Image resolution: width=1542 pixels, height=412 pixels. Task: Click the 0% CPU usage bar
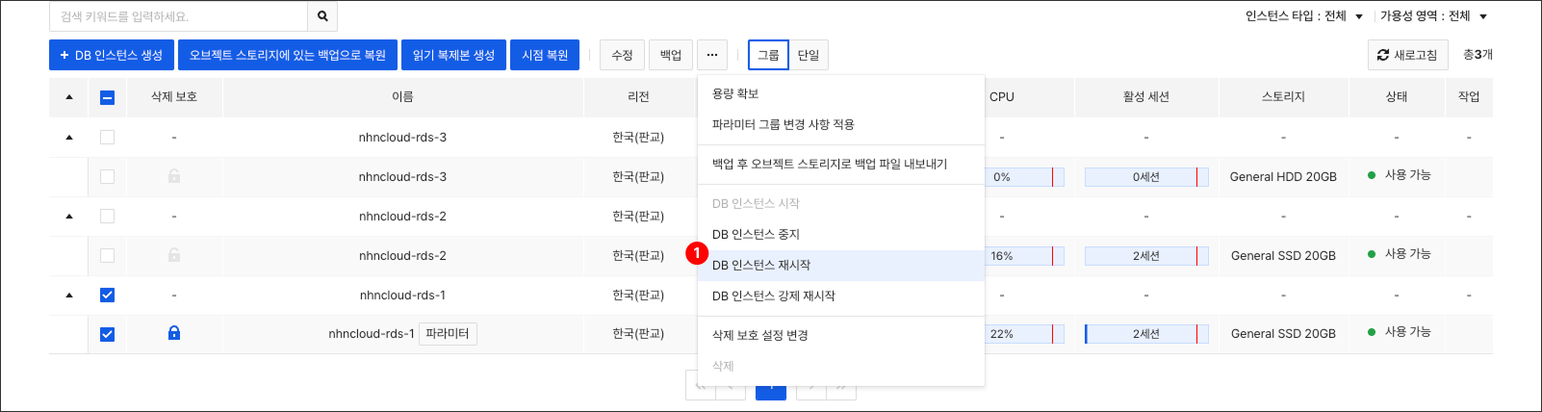tap(1027, 177)
